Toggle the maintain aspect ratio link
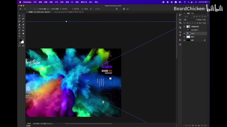227x127 pixels. click(x=70, y=9)
